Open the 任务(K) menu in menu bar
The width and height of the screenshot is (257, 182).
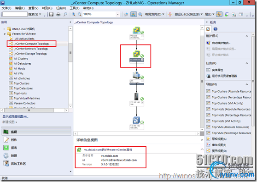click(x=61, y=8)
